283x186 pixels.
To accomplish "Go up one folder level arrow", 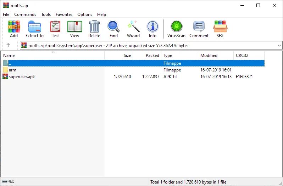I will [x=8, y=45].
